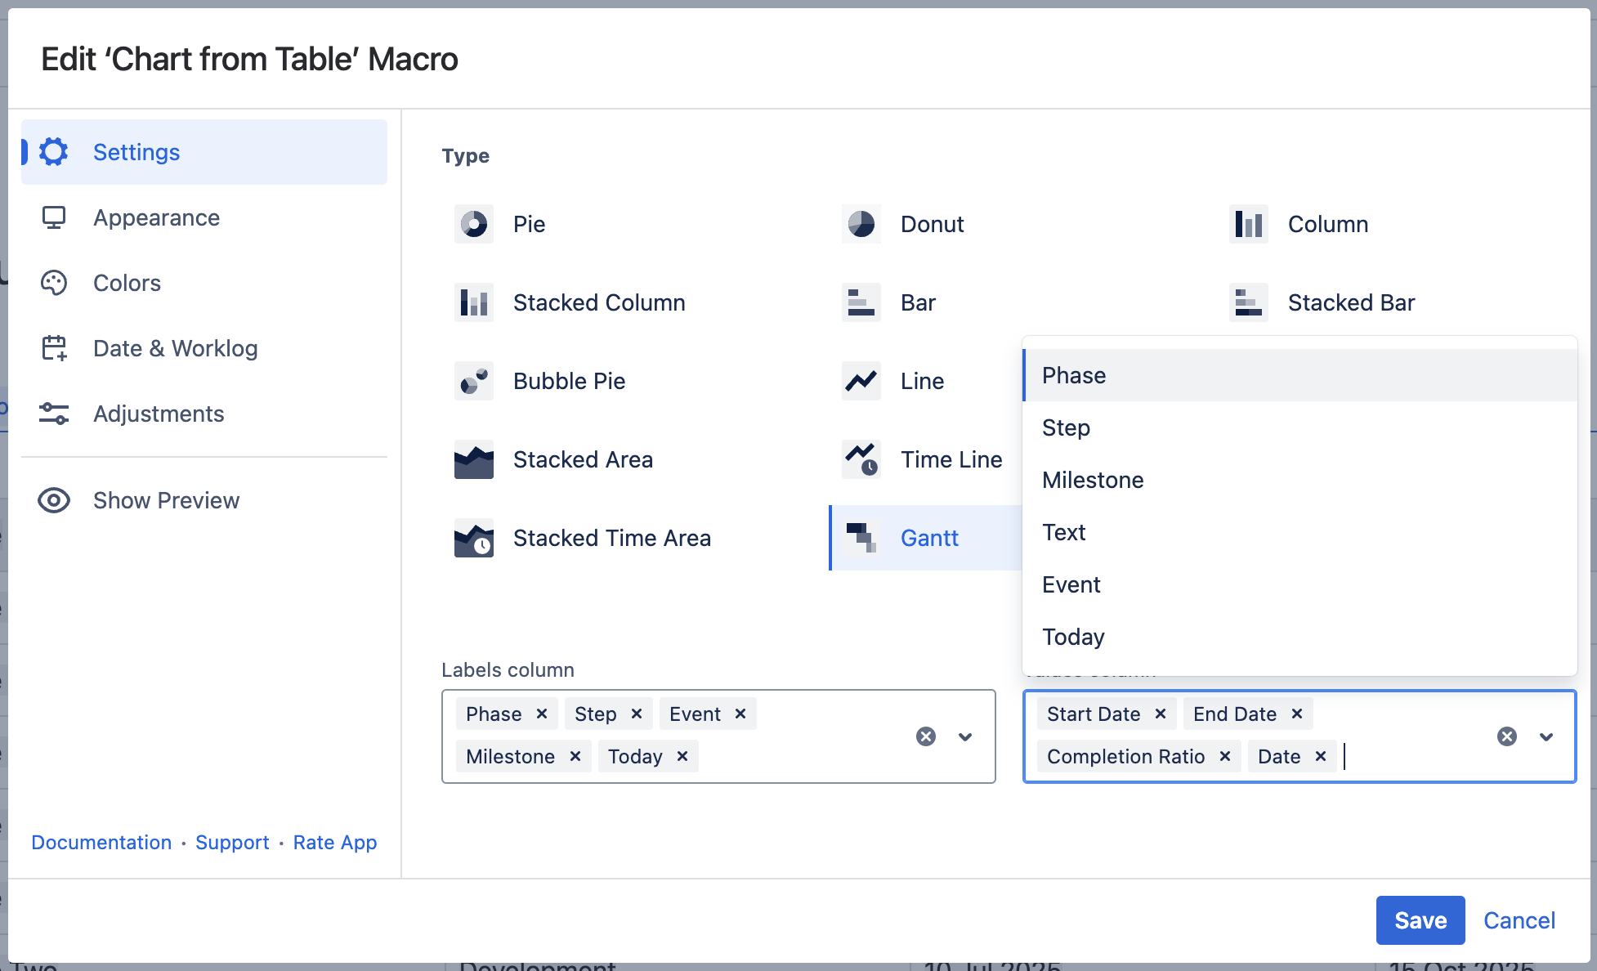1597x971 pixels.
Task: Click the Time Line chart icon
Action: click(x=861, y=459)
